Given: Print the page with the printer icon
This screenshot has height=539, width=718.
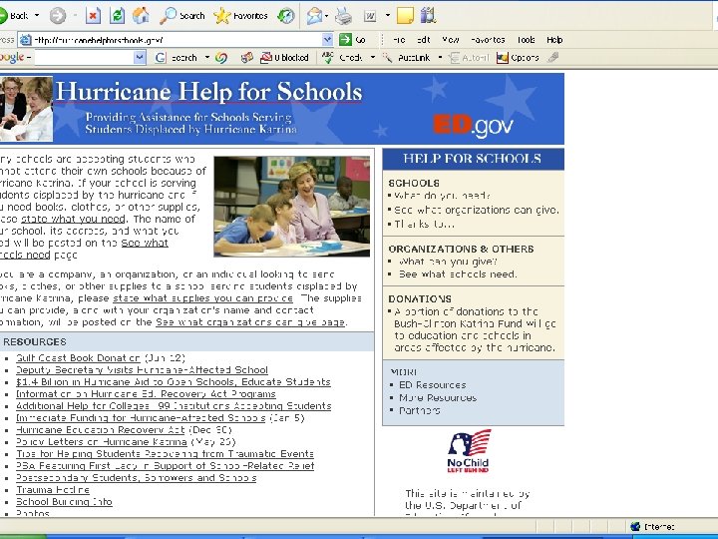Looking at the screenshot, I should (343, 16).
